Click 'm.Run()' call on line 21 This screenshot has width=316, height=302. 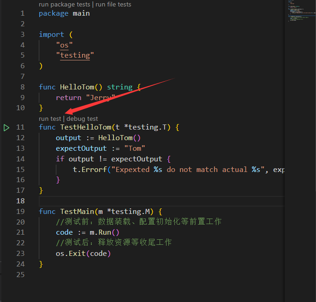click(104, 232)
